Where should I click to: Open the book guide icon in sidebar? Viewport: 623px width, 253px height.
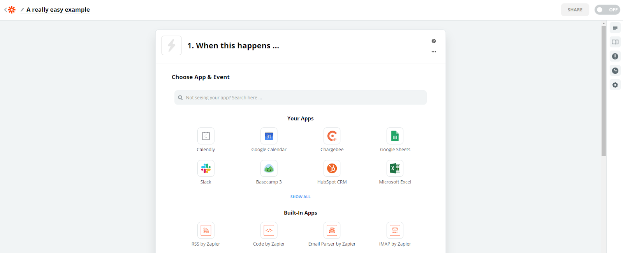(615, 42)
